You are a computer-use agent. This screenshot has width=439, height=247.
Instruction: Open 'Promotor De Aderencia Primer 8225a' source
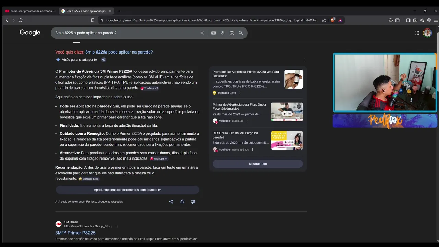[246, 74]
